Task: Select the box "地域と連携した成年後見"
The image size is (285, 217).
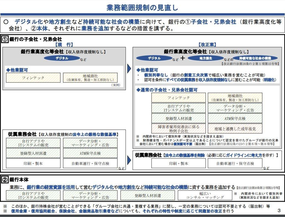Action: click(235, 129)
